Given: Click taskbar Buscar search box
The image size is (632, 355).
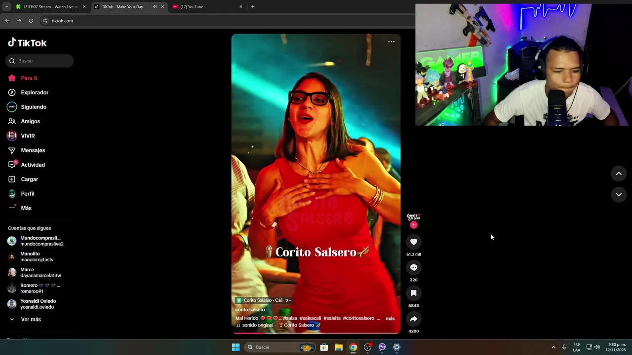Looking at the screenshot, I should pos(280,347).
